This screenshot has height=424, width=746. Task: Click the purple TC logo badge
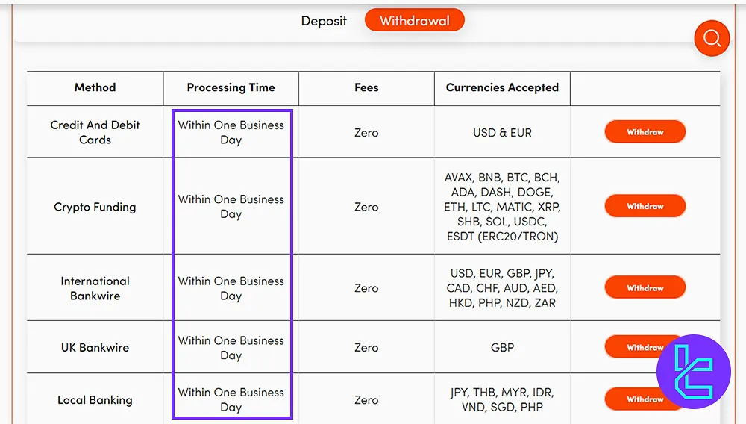click(x=693, y=372)
